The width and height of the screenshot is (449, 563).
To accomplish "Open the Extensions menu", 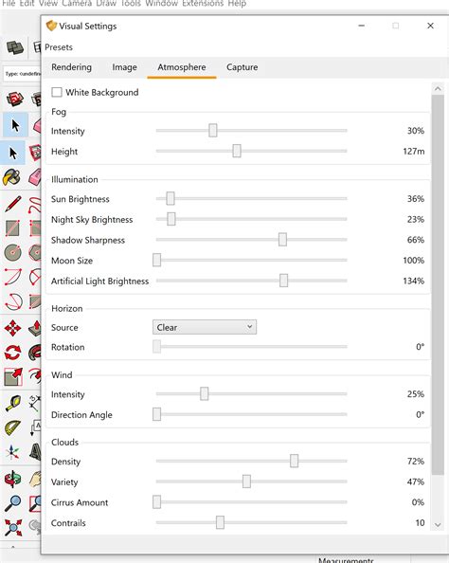I will 203,4.
